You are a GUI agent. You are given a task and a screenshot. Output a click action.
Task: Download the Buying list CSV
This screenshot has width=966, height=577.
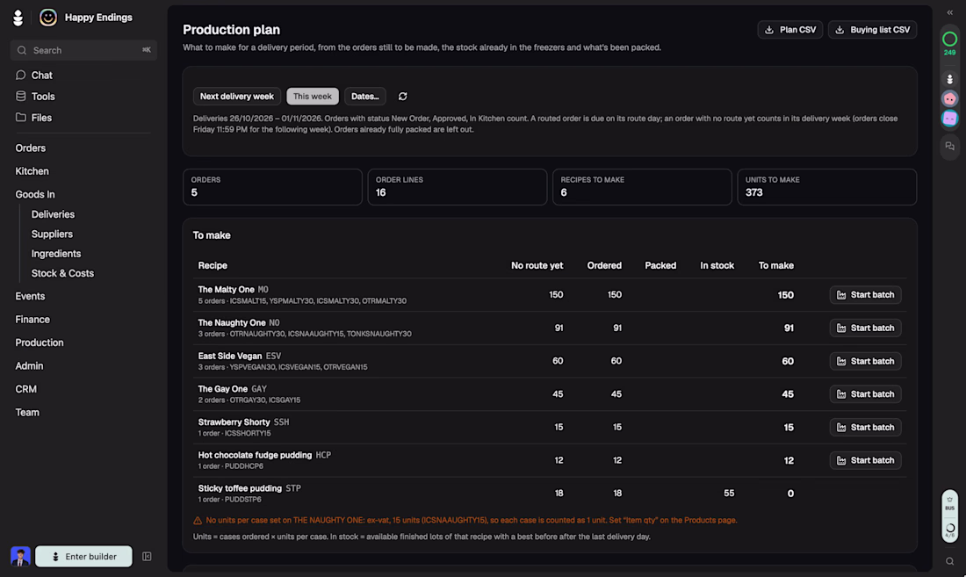pos(872,30)
